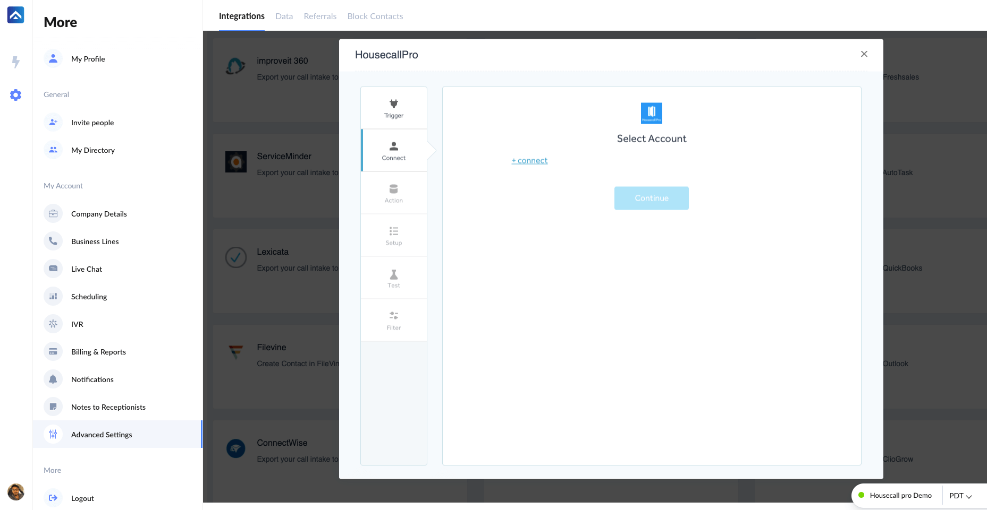The image size is (987, 510).
Task: Switch to the Referrals tab
Action: click(320, 16)
